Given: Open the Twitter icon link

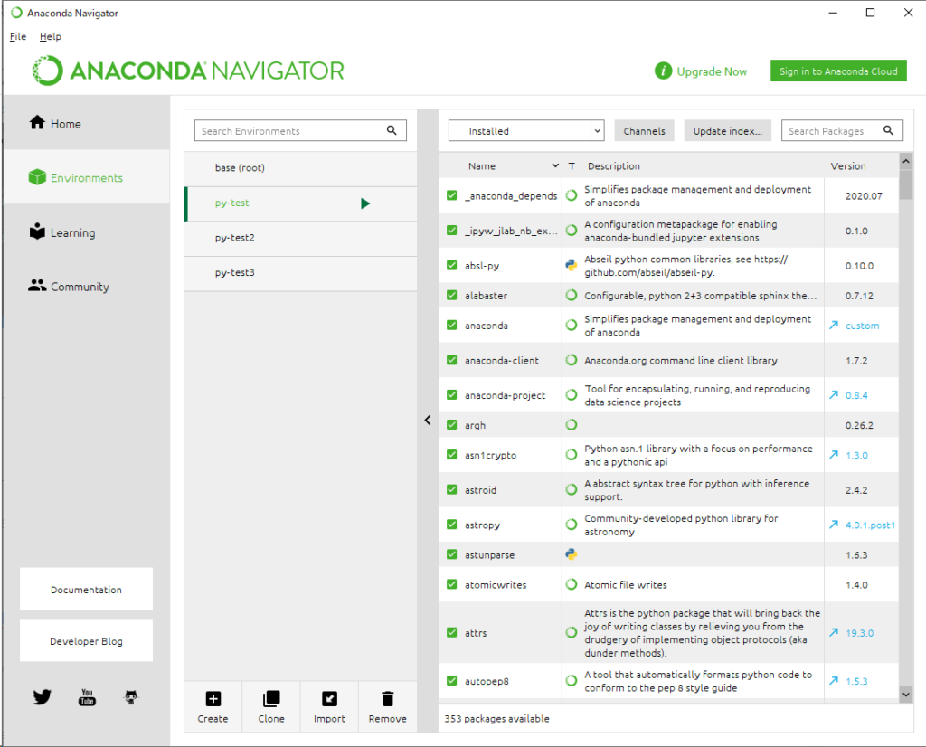Looking at the screenshot, I should coord(43,697).
